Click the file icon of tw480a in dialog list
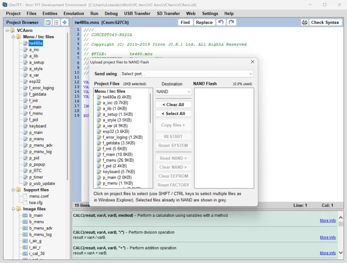347x263 pixels. tap(99, 97)
